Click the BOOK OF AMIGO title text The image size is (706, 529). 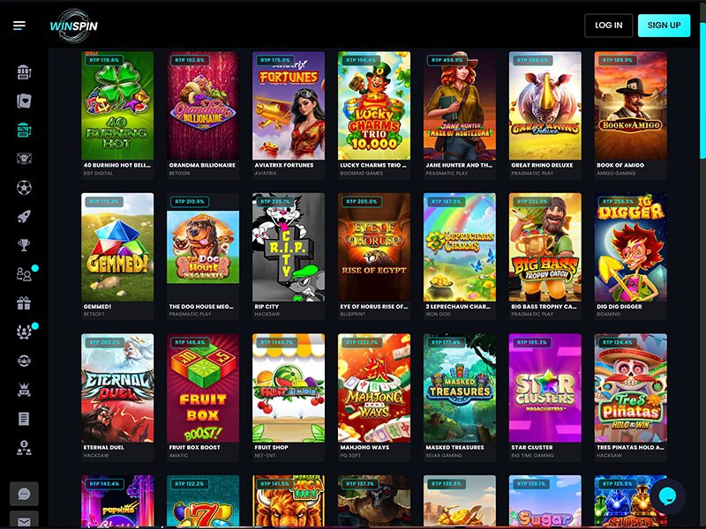pos(620,165)
